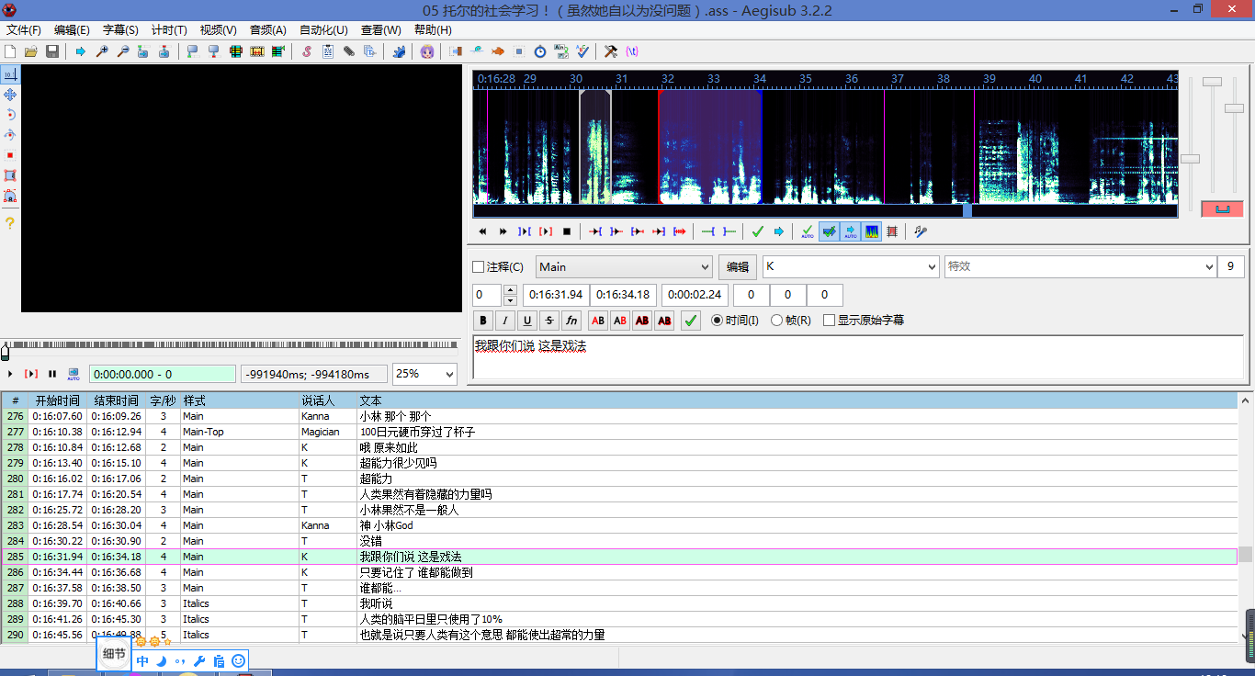This screenshot has height=676, width=1255.
Task: Open the Main style dropdown
Action: pyautogui.click(x=624, y=266)
